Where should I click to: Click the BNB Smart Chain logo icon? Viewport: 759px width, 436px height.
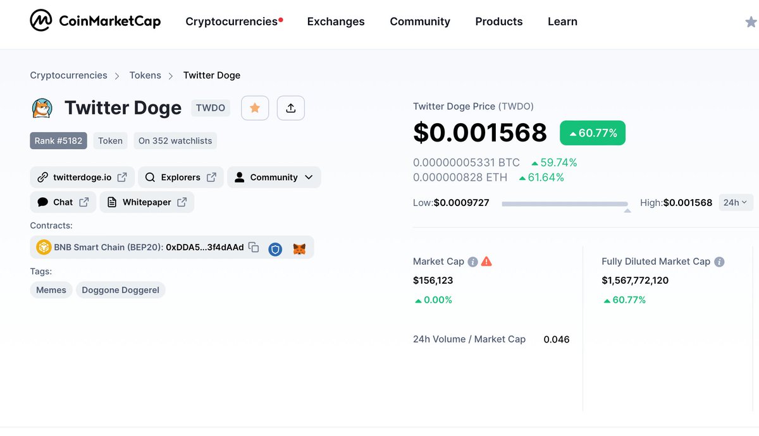[44, 247]
